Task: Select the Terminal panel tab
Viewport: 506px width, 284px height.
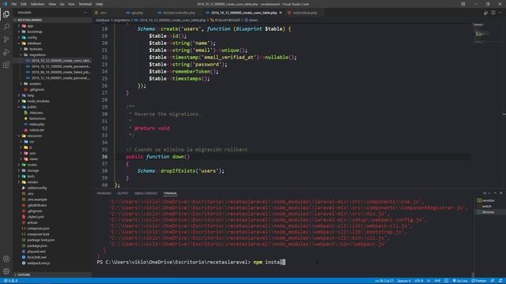Action: (x=170, y=193)
